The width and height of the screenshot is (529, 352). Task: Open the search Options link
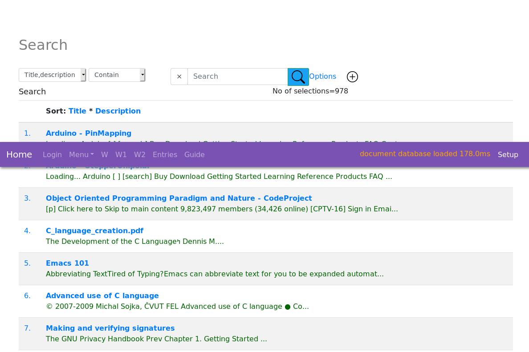tap(322, 76)
